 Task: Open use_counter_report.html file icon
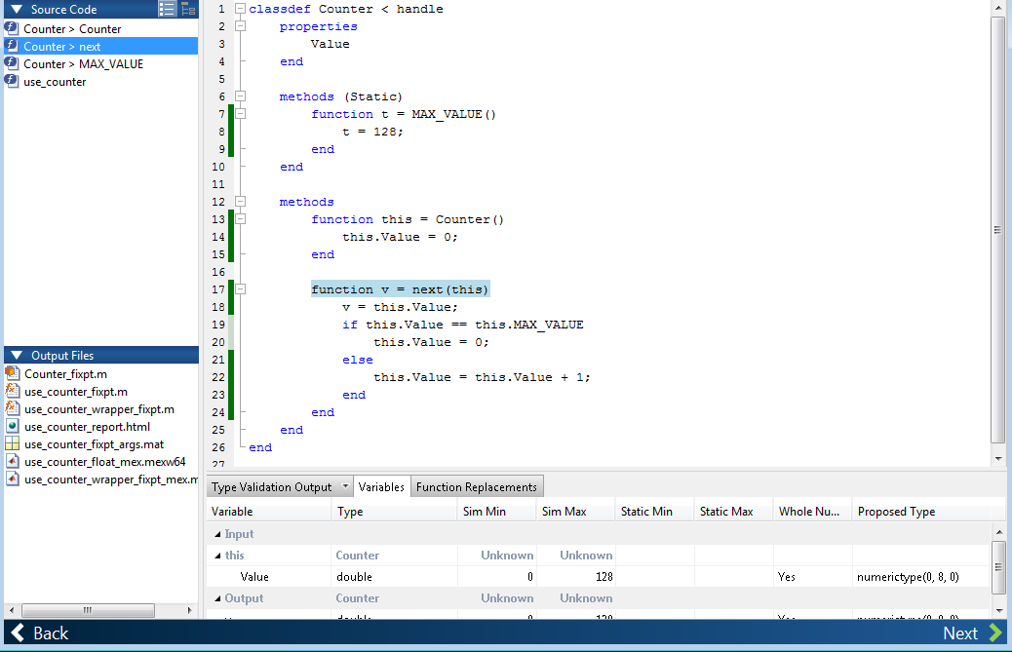13,426
